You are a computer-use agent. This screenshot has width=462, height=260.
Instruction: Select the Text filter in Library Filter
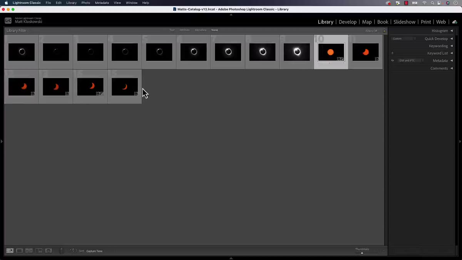[x=172, y=30]
